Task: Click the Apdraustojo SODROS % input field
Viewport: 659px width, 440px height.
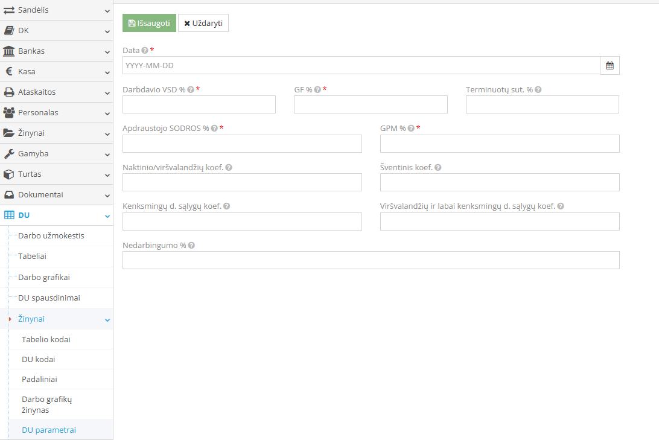Action: click(242, 144)
